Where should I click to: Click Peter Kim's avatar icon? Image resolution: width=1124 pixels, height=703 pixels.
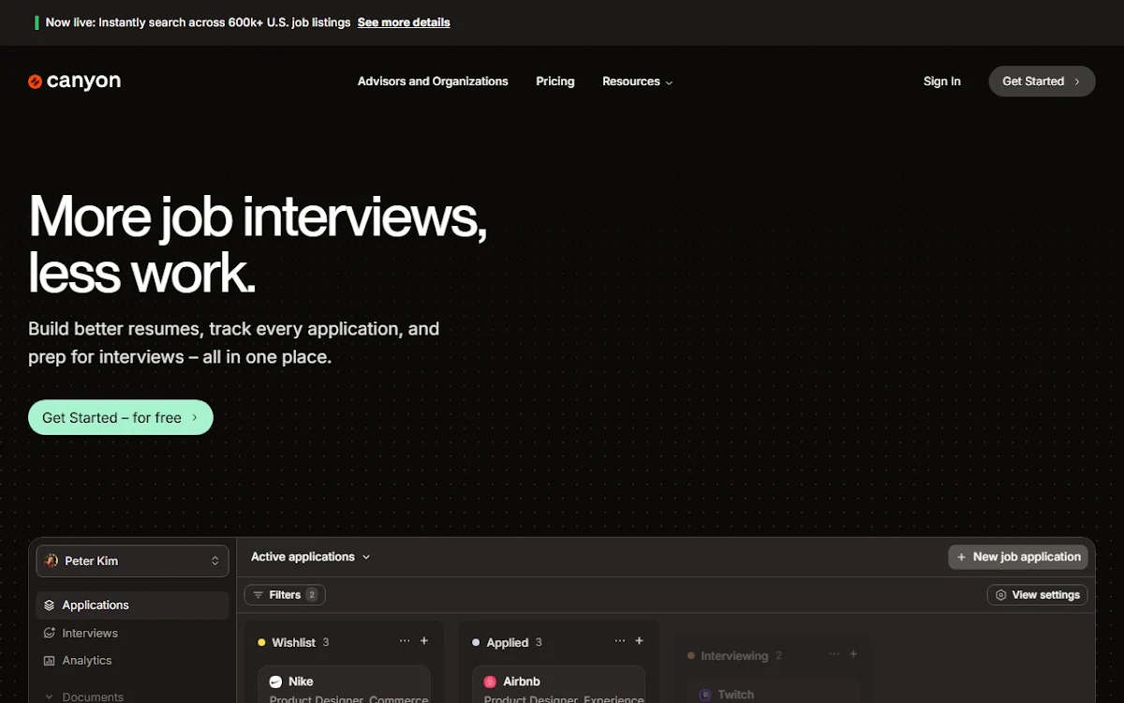pyautogui.click(x=52, y=561)
